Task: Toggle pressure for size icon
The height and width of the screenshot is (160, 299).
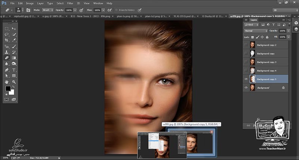Action: tap(139, 10)
